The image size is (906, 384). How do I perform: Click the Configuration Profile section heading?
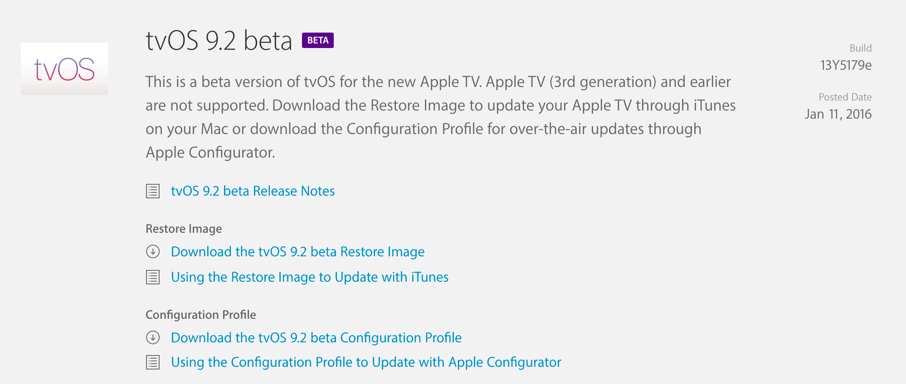pos(200,315)
